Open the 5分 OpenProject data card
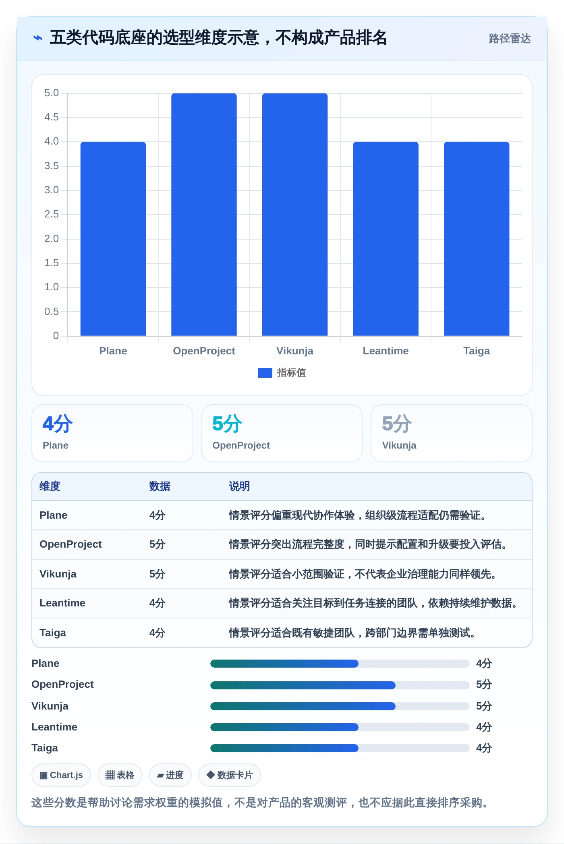564x844 pixels. tap(282, 433)
